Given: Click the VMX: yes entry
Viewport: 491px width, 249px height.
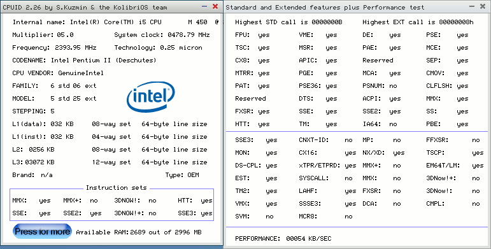Looking at the screenshot, I should (x=256, y=204).
